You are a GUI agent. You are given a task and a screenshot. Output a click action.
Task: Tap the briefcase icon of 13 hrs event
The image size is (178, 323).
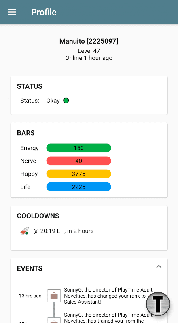point(54,296)
